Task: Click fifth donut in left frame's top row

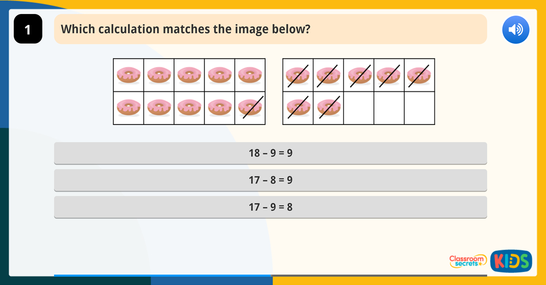Action: [x=250, y=75]
